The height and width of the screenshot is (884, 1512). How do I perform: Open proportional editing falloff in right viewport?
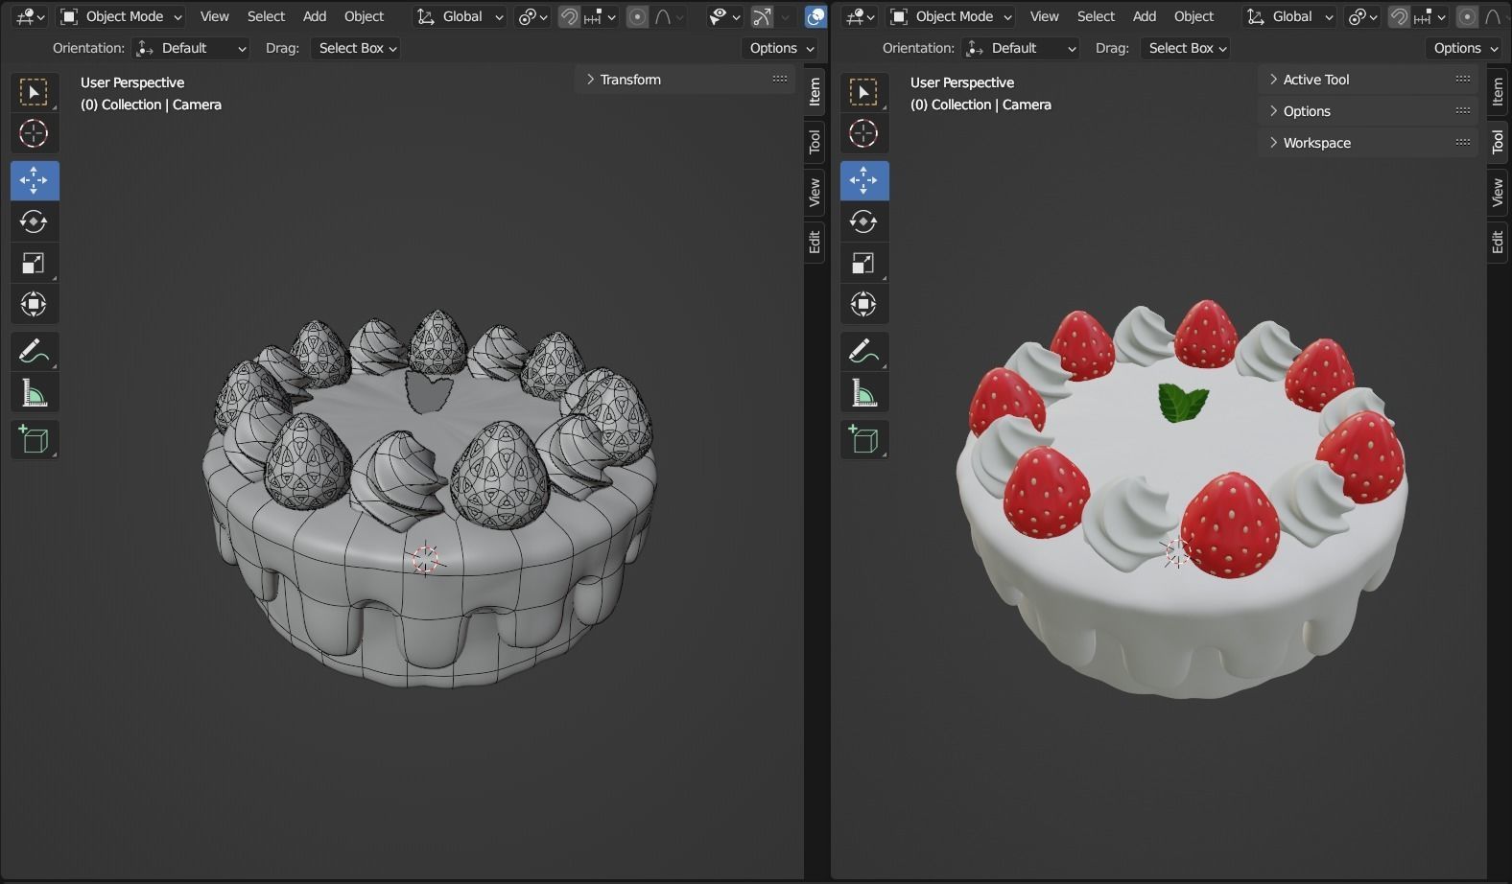1495,16
